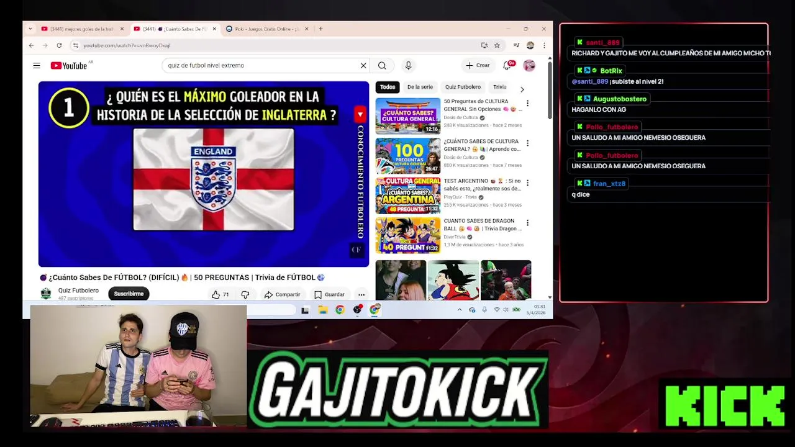Start voice search with the microphone

click(408, 65)
